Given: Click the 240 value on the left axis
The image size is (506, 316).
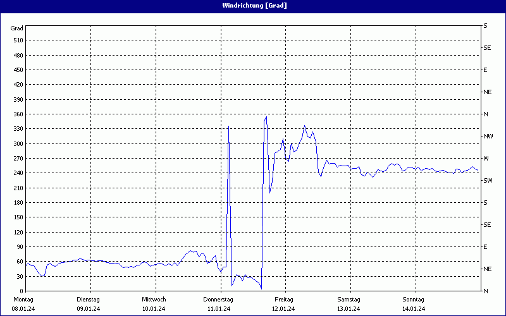Looking at the screenshot, I should pyautogui.click(x=17, y=173).
